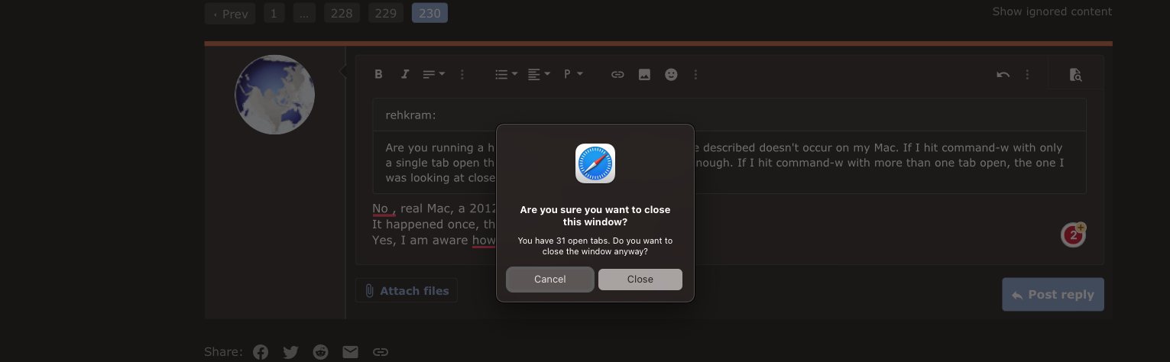The width and height of the screenshot is (1170, 362).
Task: Go to page 1 of thread
Action: coord(274,13)
